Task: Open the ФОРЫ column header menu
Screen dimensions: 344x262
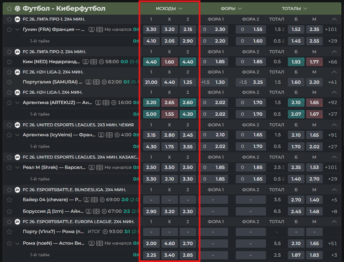Action: [x=231, y=8]
